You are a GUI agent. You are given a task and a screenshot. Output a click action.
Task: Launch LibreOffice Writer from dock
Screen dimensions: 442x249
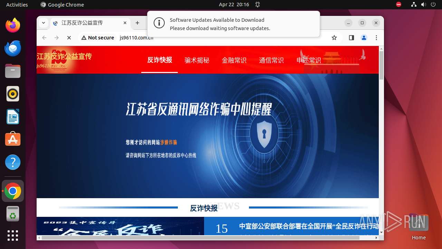pyautogui.click(x=13, y=117)
